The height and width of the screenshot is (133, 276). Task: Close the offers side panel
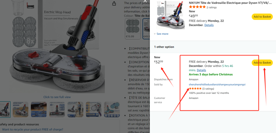tap(145, 1)
